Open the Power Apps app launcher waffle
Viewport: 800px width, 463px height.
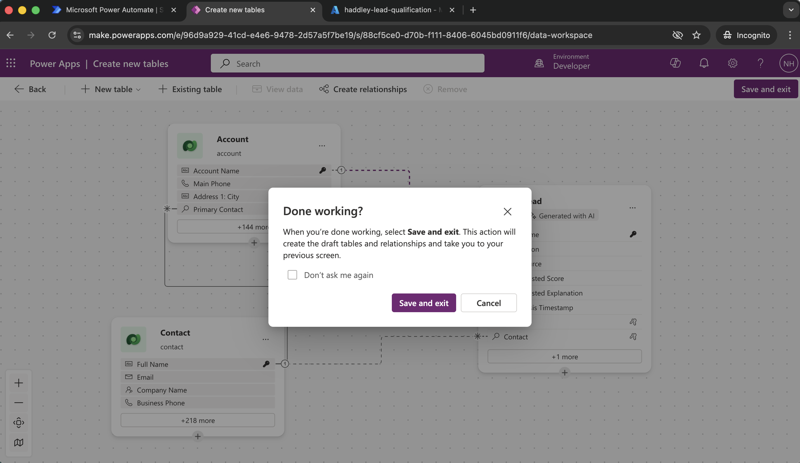[11, 63]
